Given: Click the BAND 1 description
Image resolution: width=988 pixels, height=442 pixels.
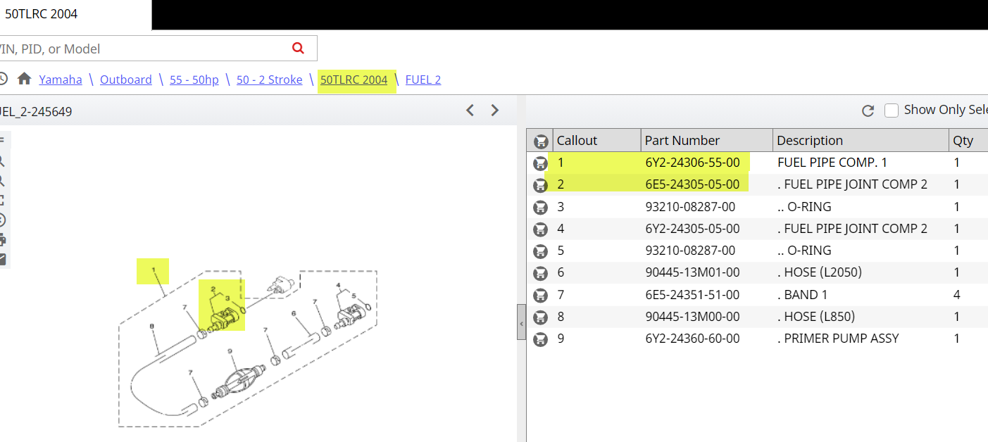Looking at the screenshot, I should [803, 294].
